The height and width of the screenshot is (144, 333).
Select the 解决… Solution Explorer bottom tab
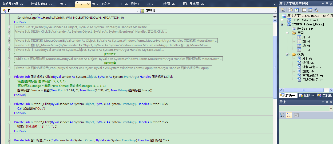point(288,95)
